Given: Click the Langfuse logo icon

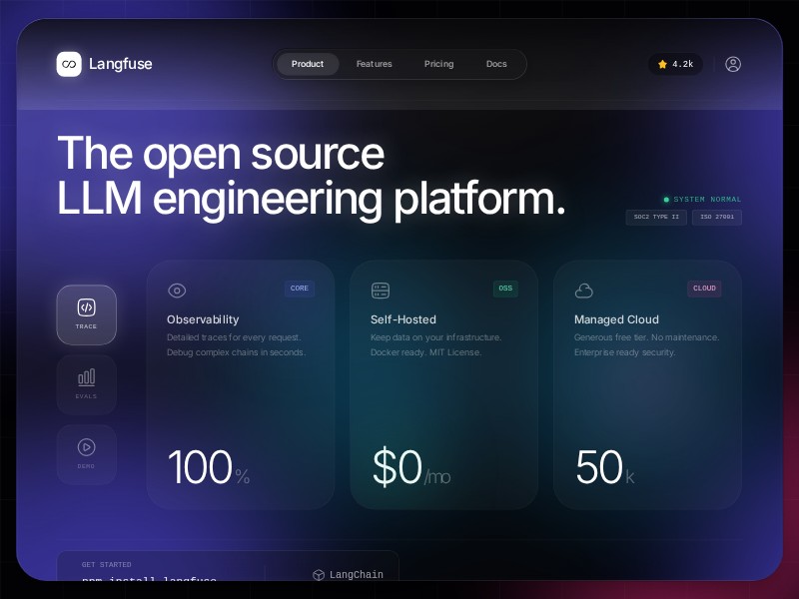Looking at the screenshot, I should (68, 64).
